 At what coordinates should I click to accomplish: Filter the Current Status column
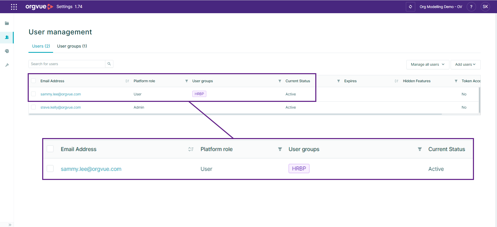point(338,81)
